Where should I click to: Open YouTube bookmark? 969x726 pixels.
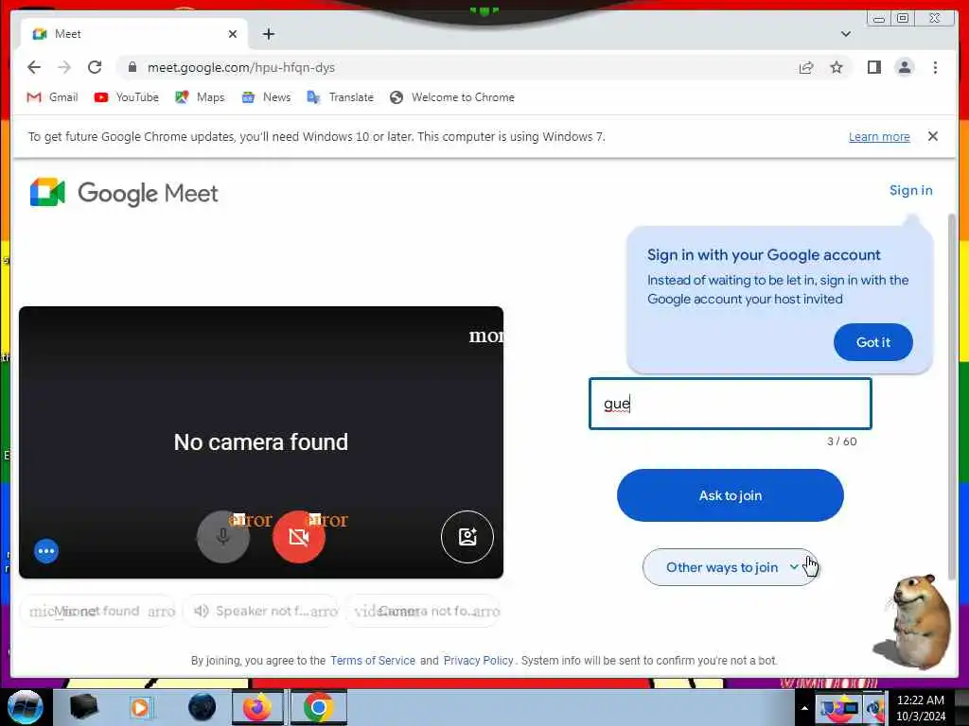tap(127, 97)
